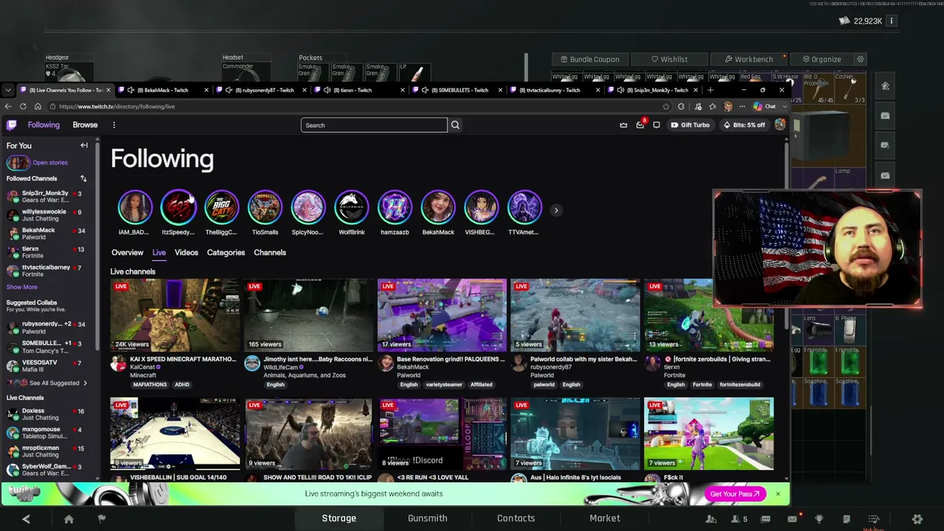Open the storage settings gear beside Organize

(x=860, y=59)
